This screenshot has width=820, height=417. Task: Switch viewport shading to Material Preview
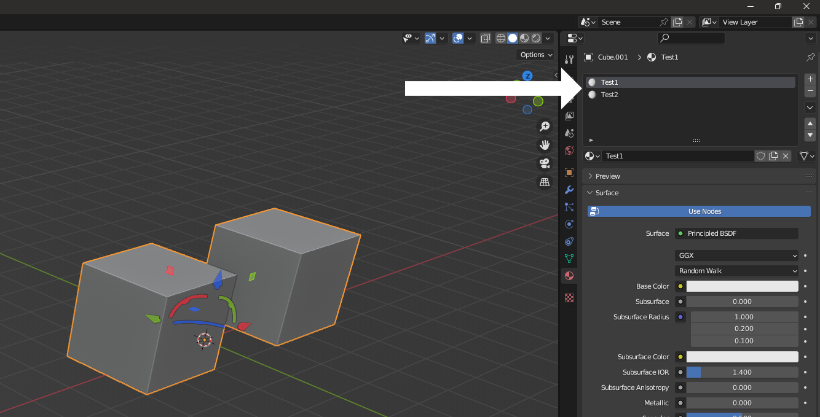524,38
